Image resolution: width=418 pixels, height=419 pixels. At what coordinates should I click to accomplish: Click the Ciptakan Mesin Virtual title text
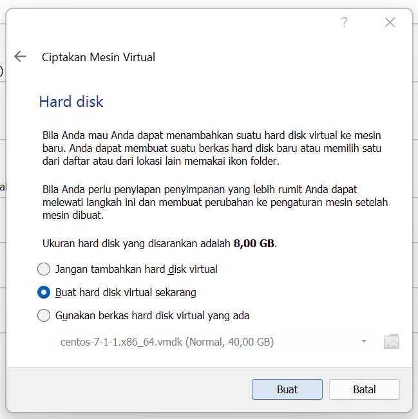[99, 57]
